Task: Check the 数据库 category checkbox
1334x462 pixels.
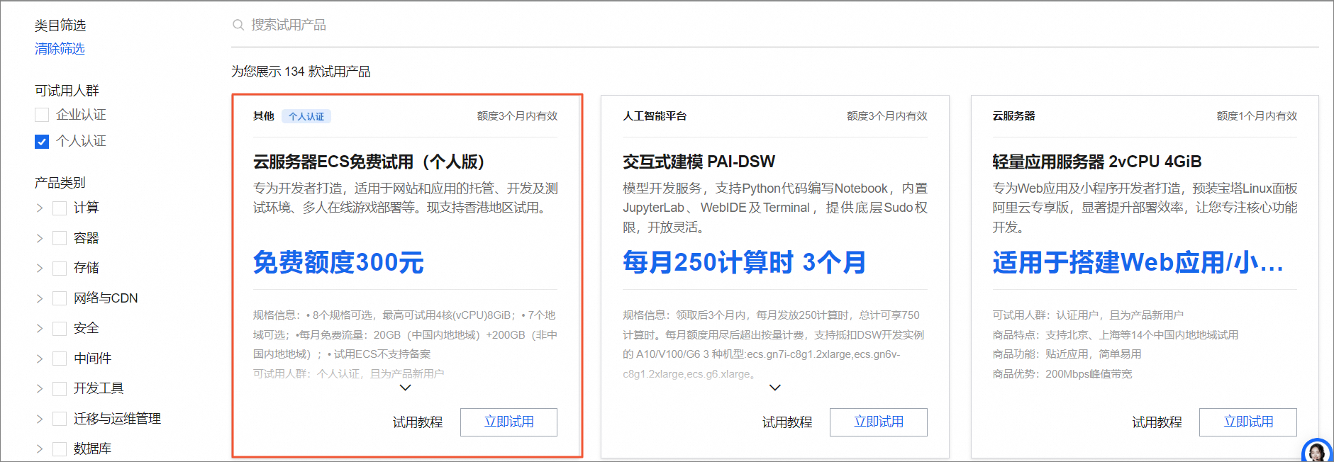Action: click(x=60, y=449)
